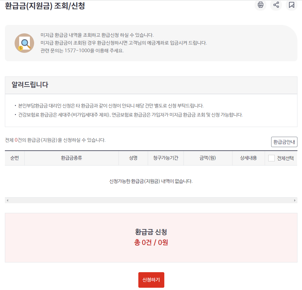
Task: Select the 금액(원) column header
Action: pos(208,158)
